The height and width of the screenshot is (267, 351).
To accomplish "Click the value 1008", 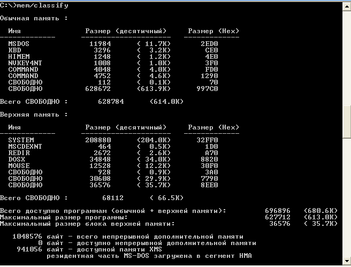I will pyautogui.click(x=102, y=63).
